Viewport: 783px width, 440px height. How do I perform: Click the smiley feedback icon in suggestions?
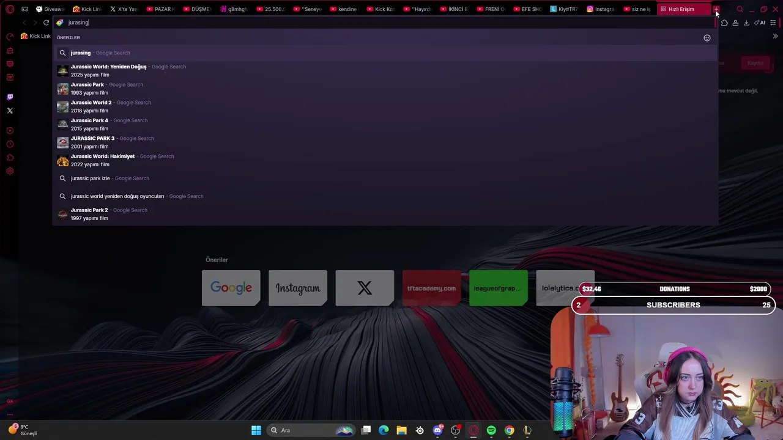[x=707, y=38]
